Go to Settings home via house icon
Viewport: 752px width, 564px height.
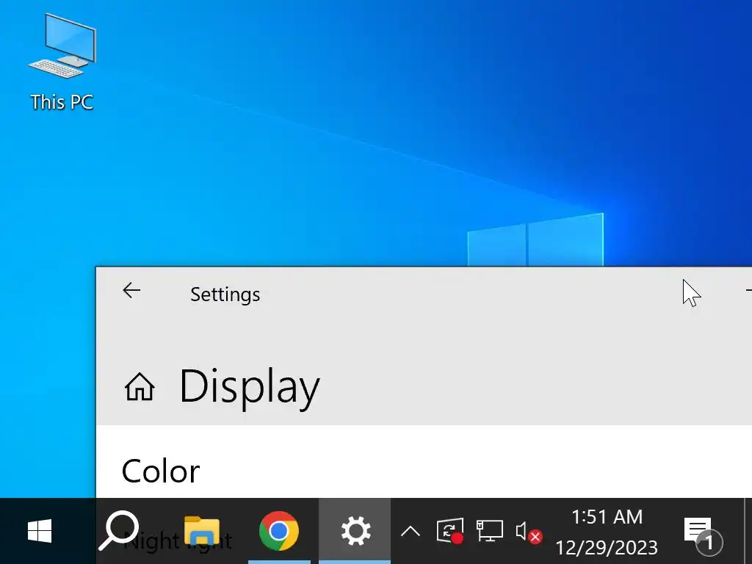point(140,386)
